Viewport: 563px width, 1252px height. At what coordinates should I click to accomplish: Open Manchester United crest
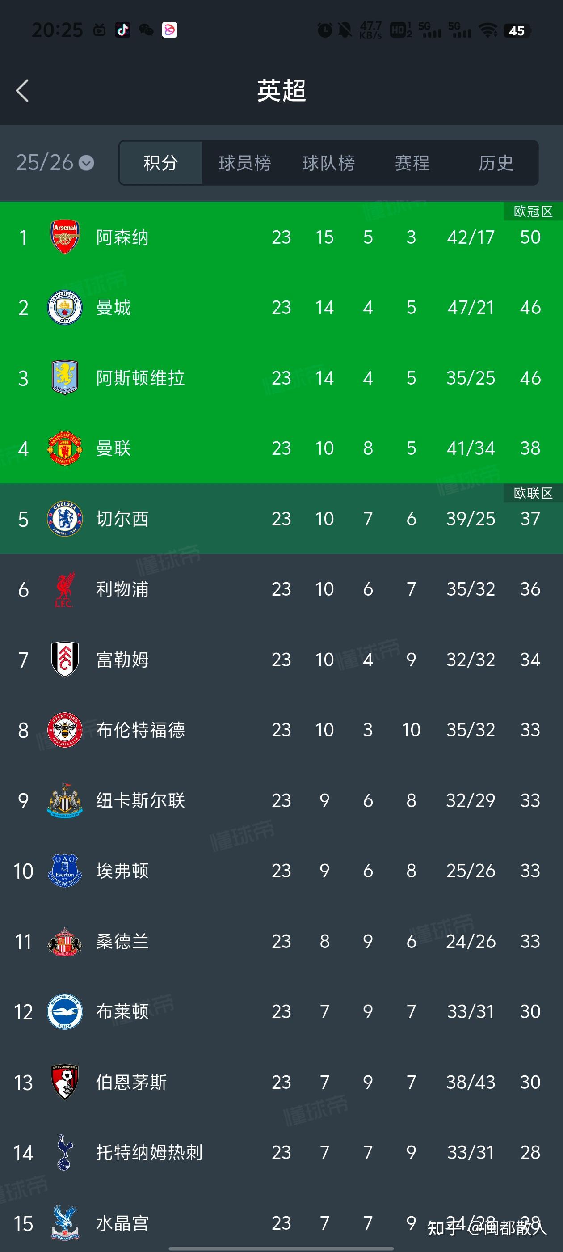click(65, 448)
